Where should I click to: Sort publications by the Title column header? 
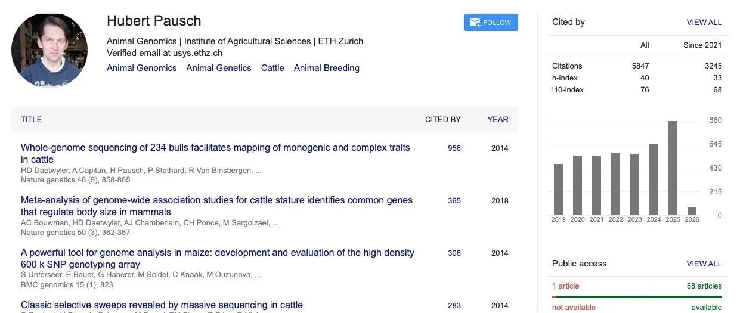click(31, 119)
